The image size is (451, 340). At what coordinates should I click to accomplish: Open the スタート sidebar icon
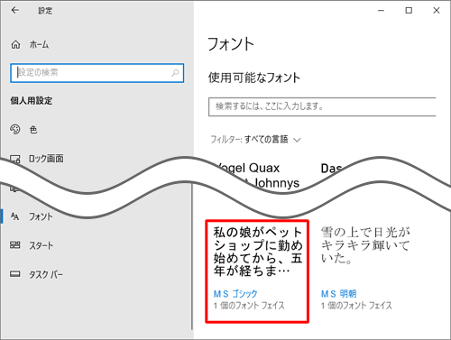pos(15,245)
